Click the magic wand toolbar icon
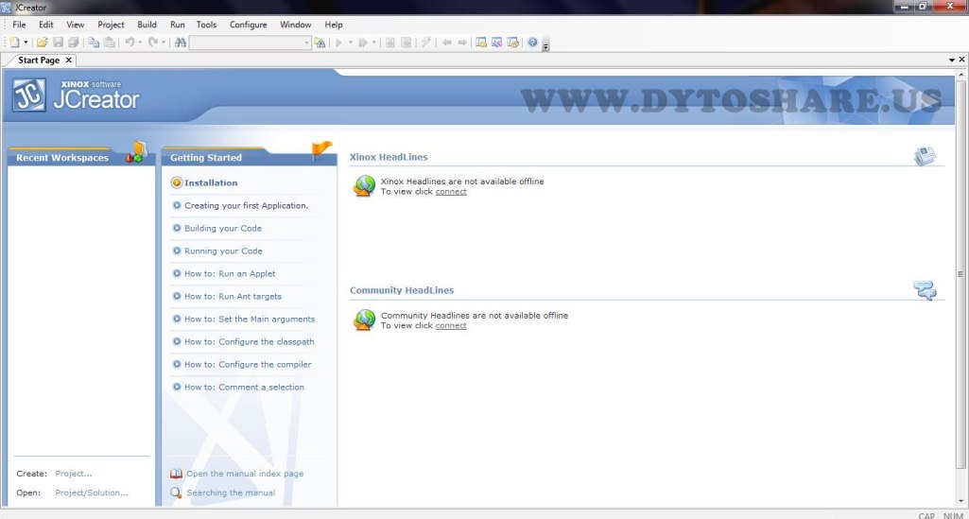Screen dimensions: 969x519 pos(425,43)
